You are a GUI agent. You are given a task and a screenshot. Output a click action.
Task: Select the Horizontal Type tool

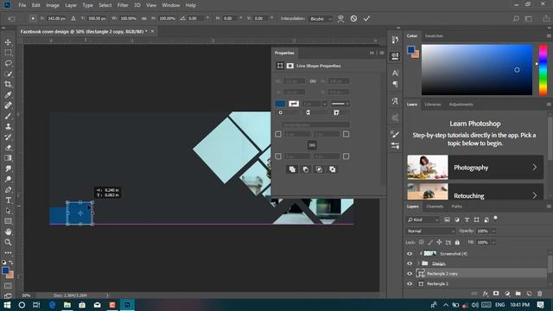pyautogui.click(x=8, y=200)
